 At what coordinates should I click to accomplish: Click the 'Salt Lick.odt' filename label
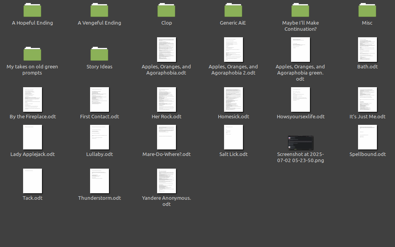pos(234,154)
